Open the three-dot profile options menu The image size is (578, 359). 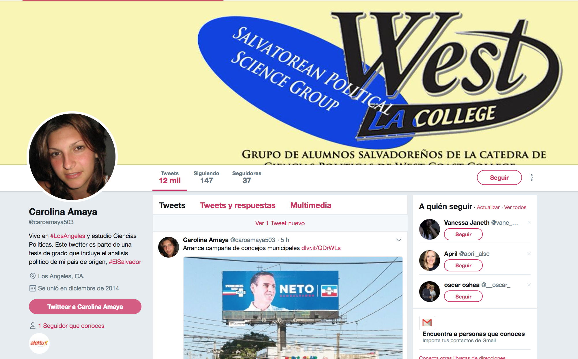pos(532,177)
